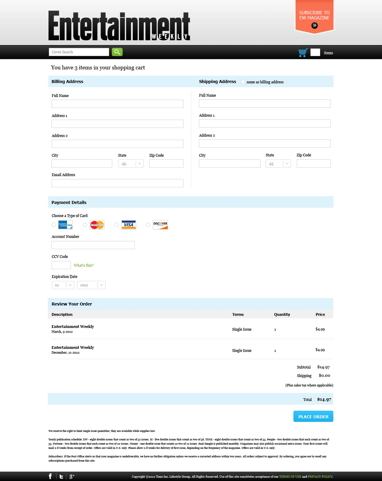This screenshot has height=481, width=382.
Task: Focus the billing Zip Code field
Action: coord(166,164)
